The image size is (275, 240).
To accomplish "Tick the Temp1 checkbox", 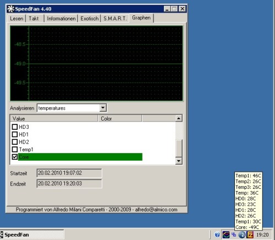I will [x=15, y=149].
